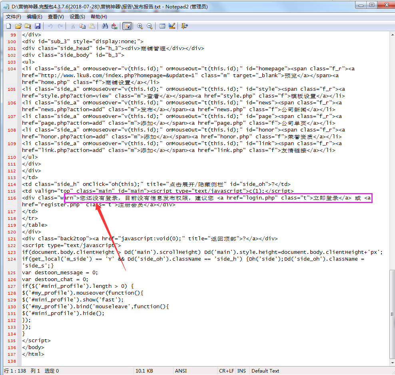Viewport: 395px width, 375px height.
Task: Click the Save floppy disk icon
Action: point(38,26)
